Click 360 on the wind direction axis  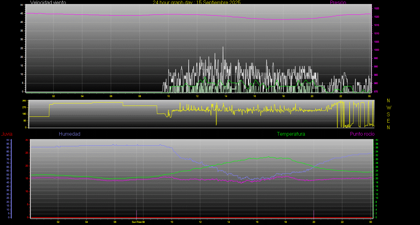[24, 101]
